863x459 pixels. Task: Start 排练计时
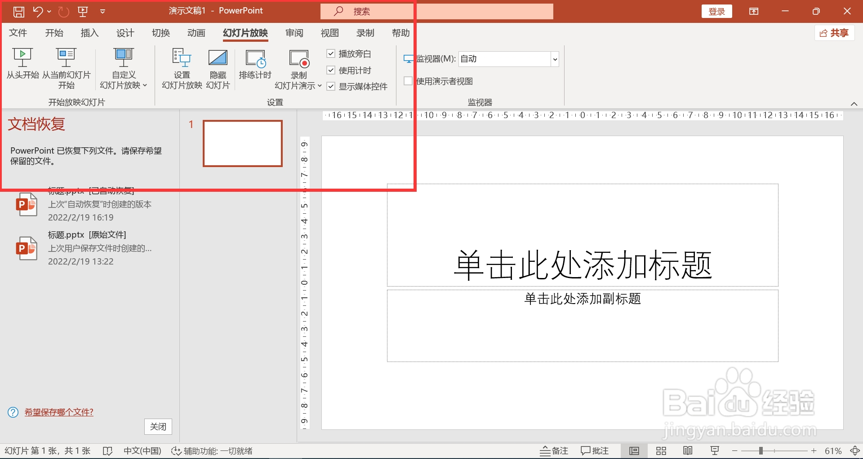255,63
